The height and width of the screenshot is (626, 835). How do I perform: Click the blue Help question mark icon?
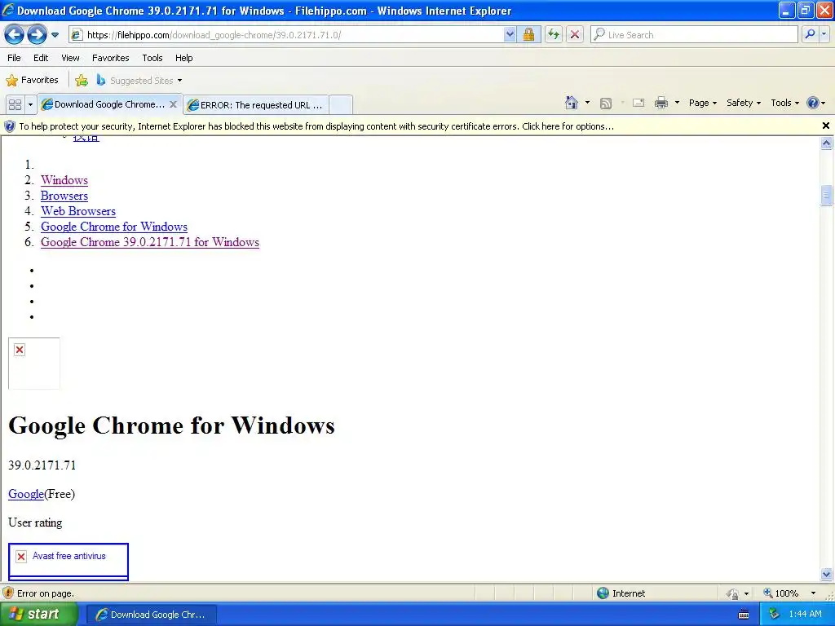813,103
